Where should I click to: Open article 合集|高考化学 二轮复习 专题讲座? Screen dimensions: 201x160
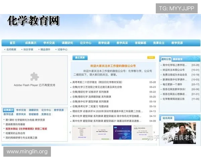[x=90, y=106]
